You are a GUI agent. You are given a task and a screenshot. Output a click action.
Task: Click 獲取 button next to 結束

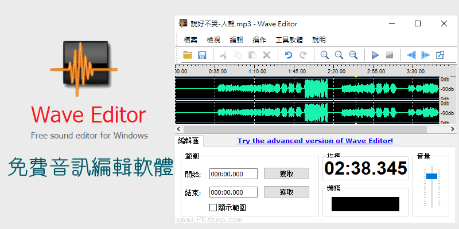286,192
